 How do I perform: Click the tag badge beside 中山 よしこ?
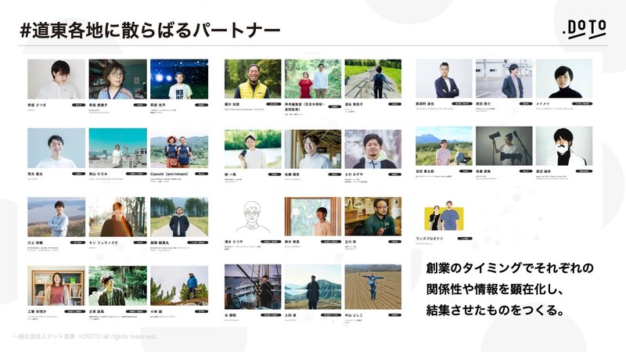point(394,315)
